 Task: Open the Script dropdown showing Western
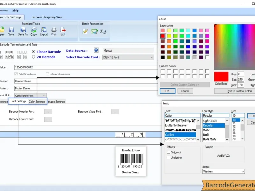click(243, 172)
